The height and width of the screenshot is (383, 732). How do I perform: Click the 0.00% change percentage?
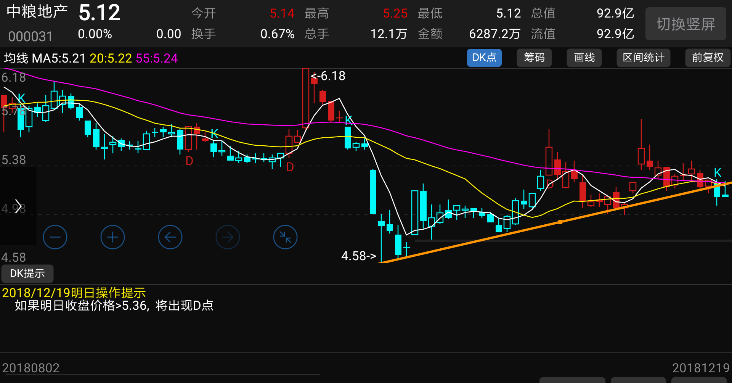point(95,34)
